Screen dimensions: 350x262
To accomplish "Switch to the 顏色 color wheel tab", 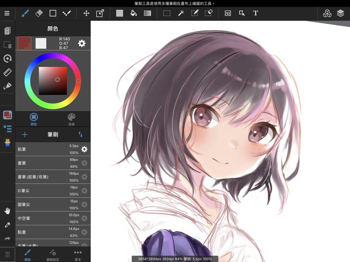I will (x=33, y=119).
